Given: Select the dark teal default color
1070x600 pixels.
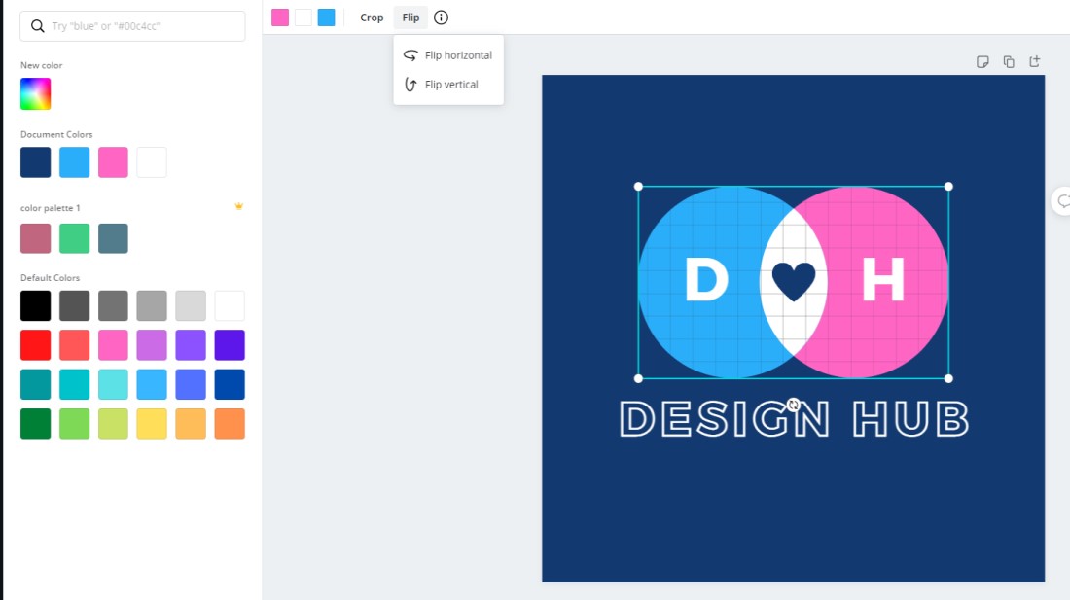Looking at the screenshot, I should tap(35, 384).
